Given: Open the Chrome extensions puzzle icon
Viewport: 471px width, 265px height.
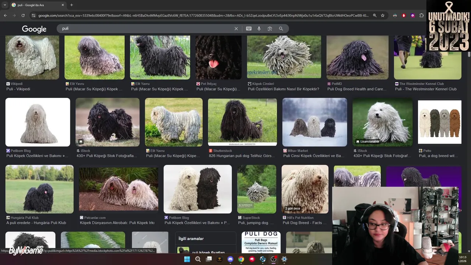Looking at the screenshot, I should pyautogui.click(x=422, y=15).
